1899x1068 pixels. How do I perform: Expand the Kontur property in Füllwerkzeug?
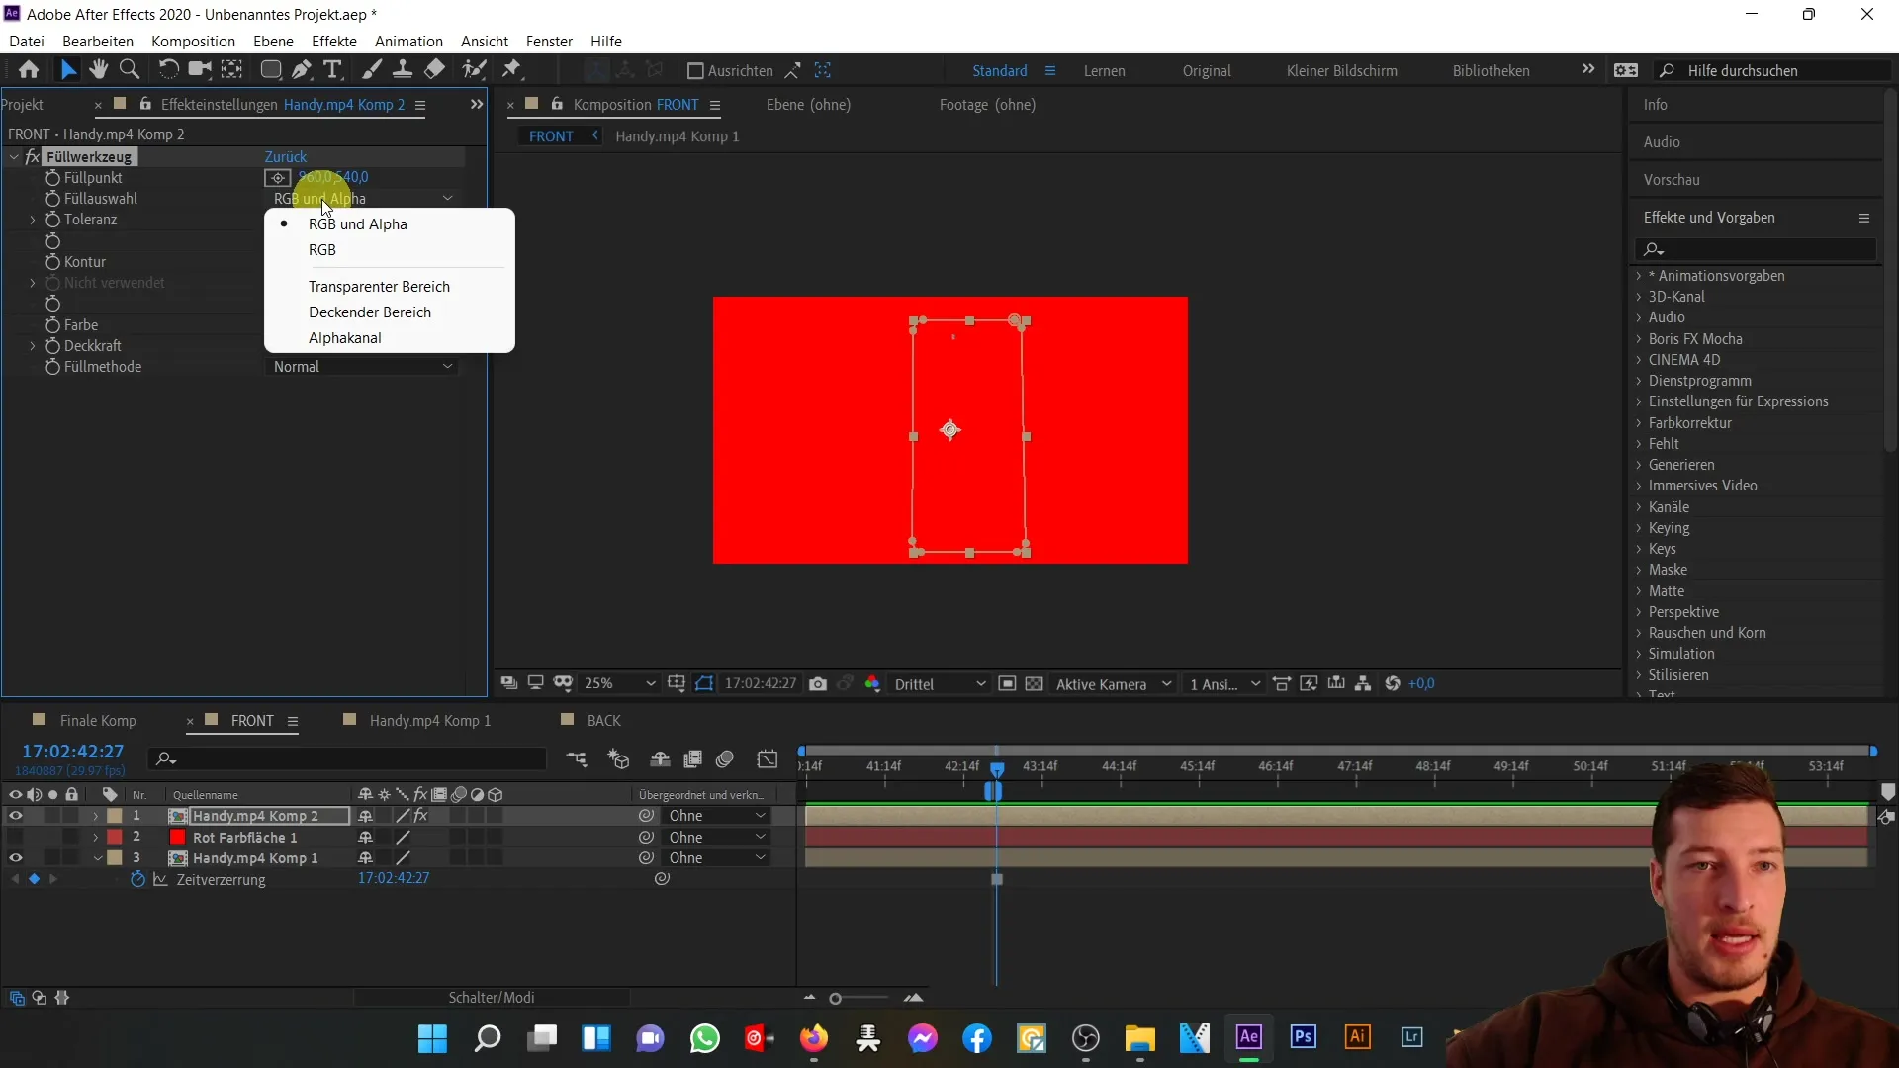pyautogui.click(x=33, y=261)
